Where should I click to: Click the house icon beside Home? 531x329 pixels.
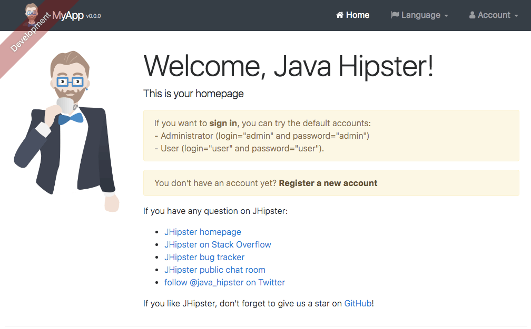340,15
